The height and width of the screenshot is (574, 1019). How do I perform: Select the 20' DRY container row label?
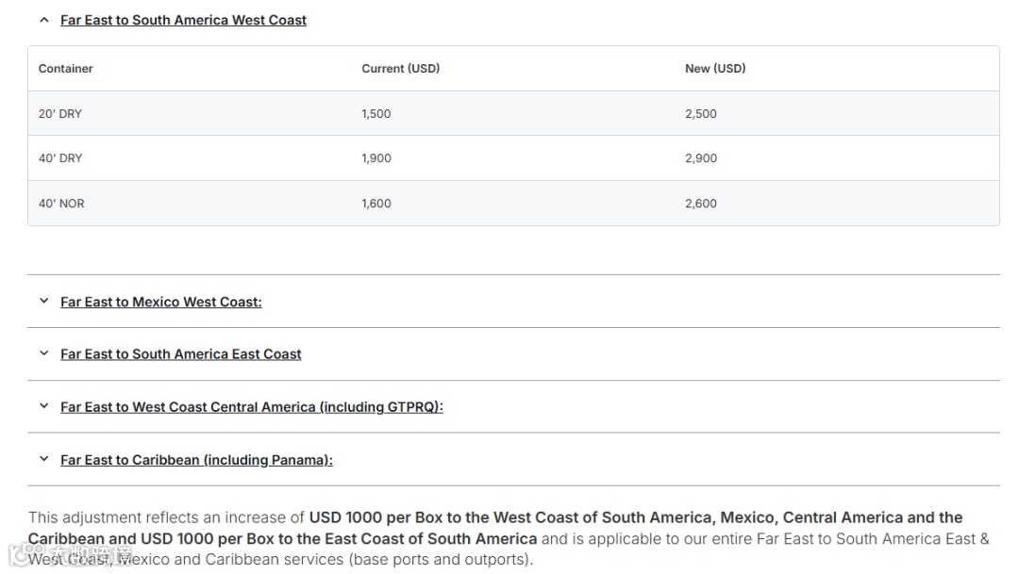[60, 114]
